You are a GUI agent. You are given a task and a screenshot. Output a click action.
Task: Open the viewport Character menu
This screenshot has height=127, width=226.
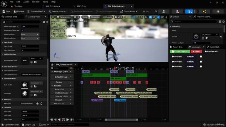pos(95,17)
